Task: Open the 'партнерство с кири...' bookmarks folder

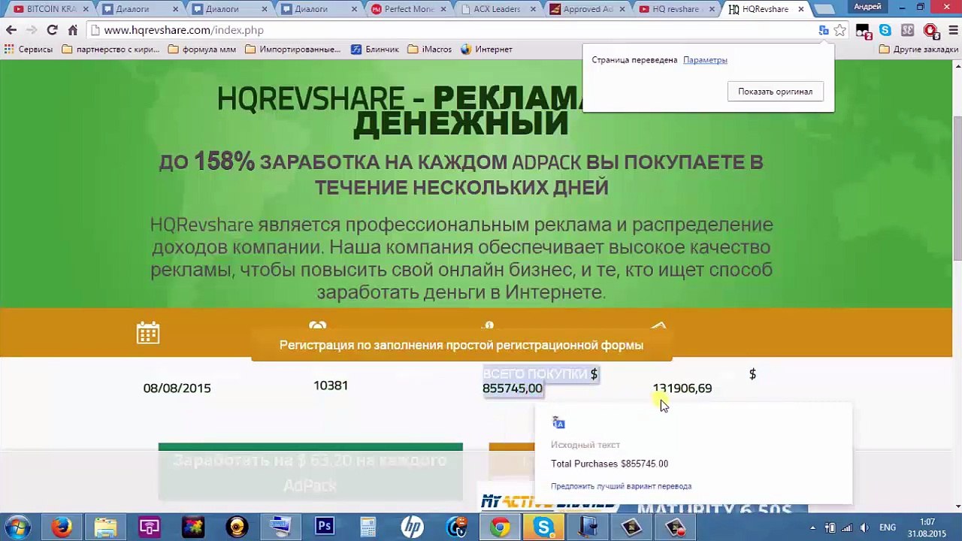Action: coord(110,49)
